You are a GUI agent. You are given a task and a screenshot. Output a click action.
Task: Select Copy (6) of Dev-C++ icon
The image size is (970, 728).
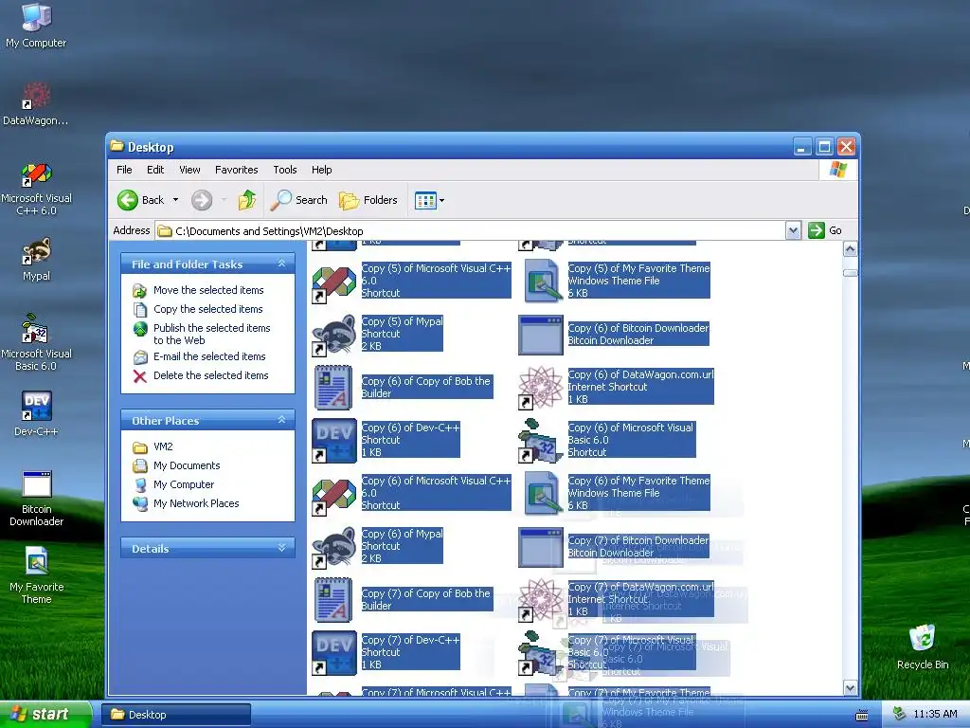tap(334, 441)
